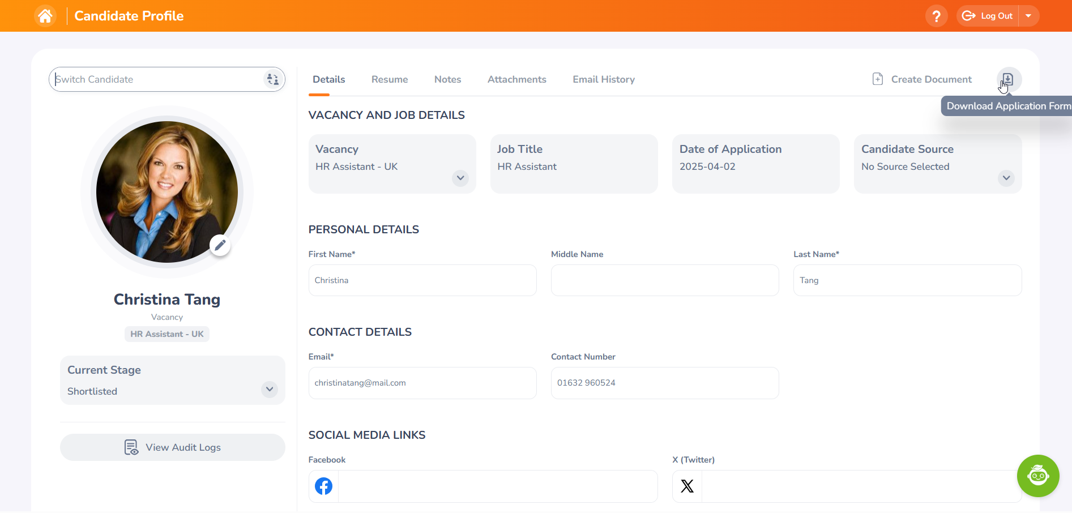
Task: Click the Create Document button
Action: [922, 79]
